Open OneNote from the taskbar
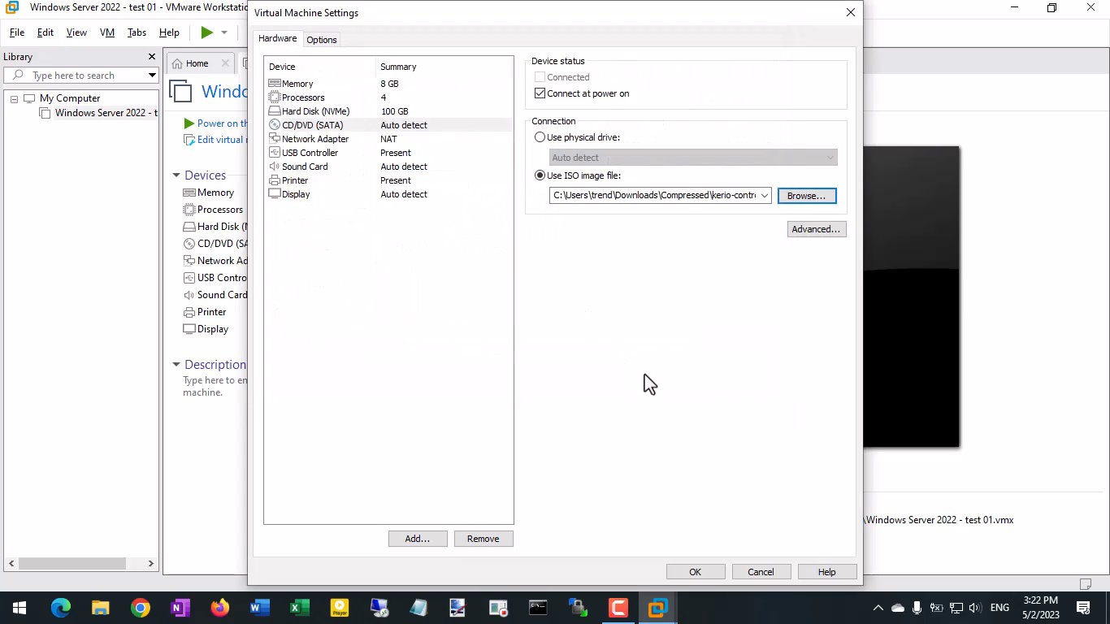1110x624 pixels. pos(180,608)
